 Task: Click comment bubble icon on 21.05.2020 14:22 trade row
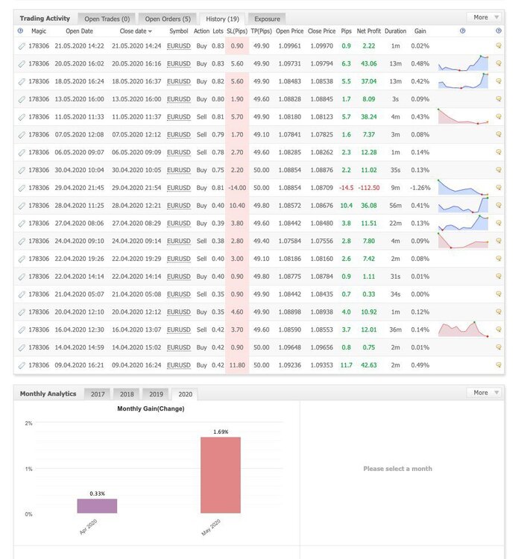499,45
